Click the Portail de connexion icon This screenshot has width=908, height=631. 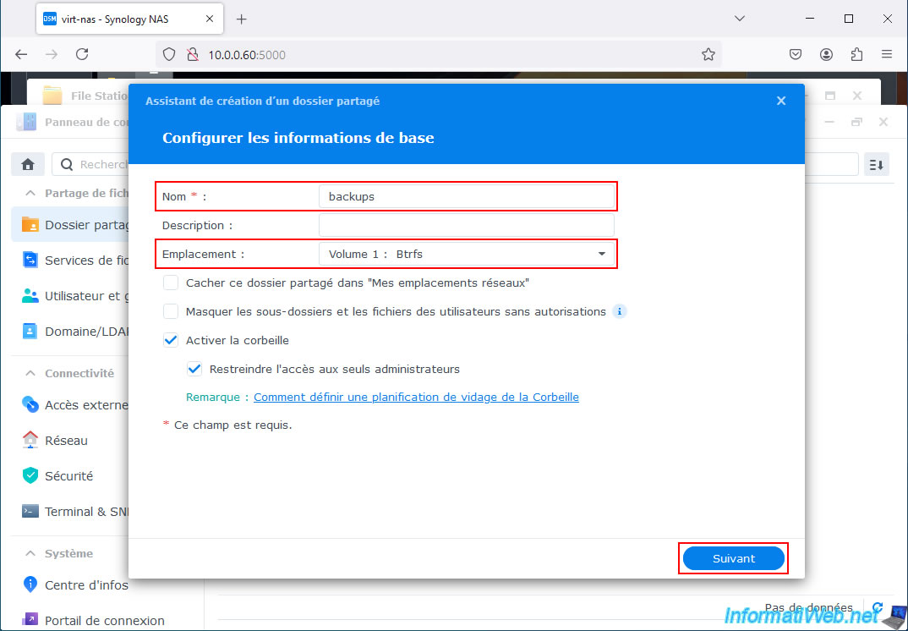[30, 620]
